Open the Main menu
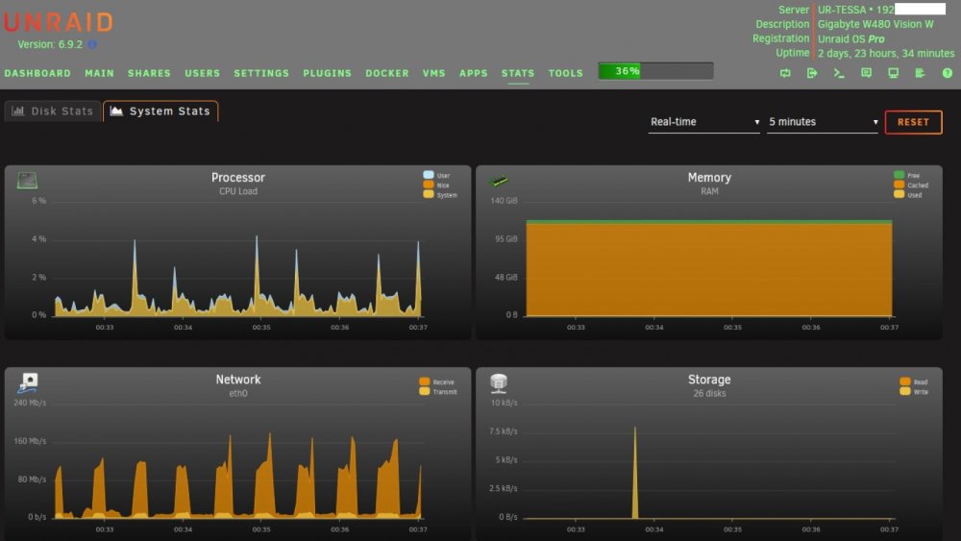This screenshot has width=961, height=541. 99,73
